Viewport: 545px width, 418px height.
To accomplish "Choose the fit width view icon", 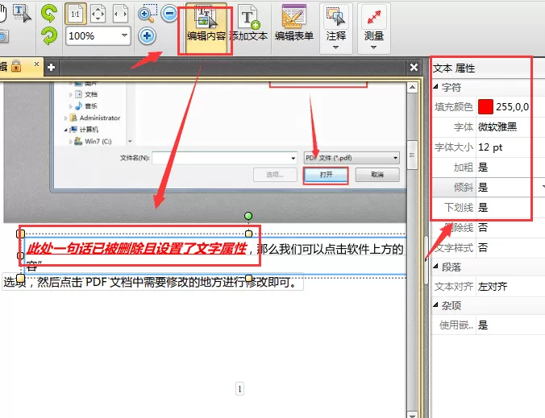I will tap(121, 14).
